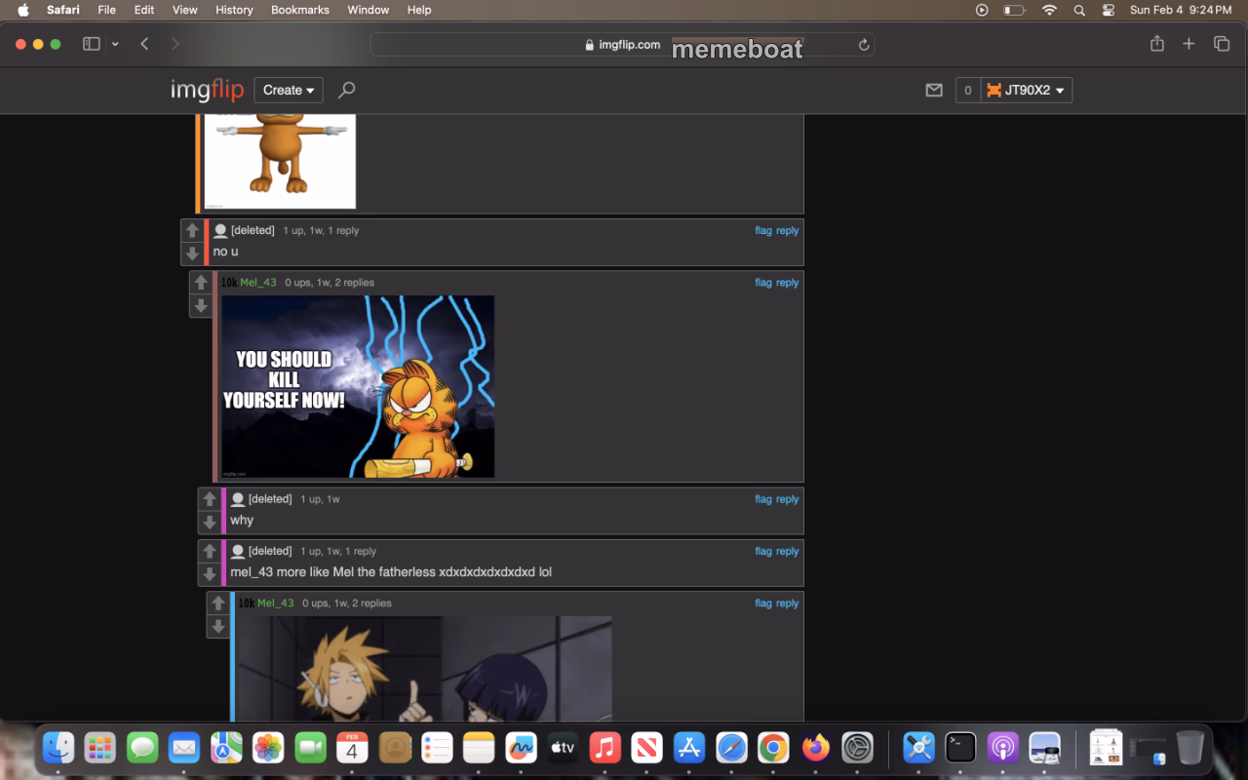Image resolution: width=1248 pixels, height=780 pixels.
Task: Click the 'no u' comment text
Action: 226,252
